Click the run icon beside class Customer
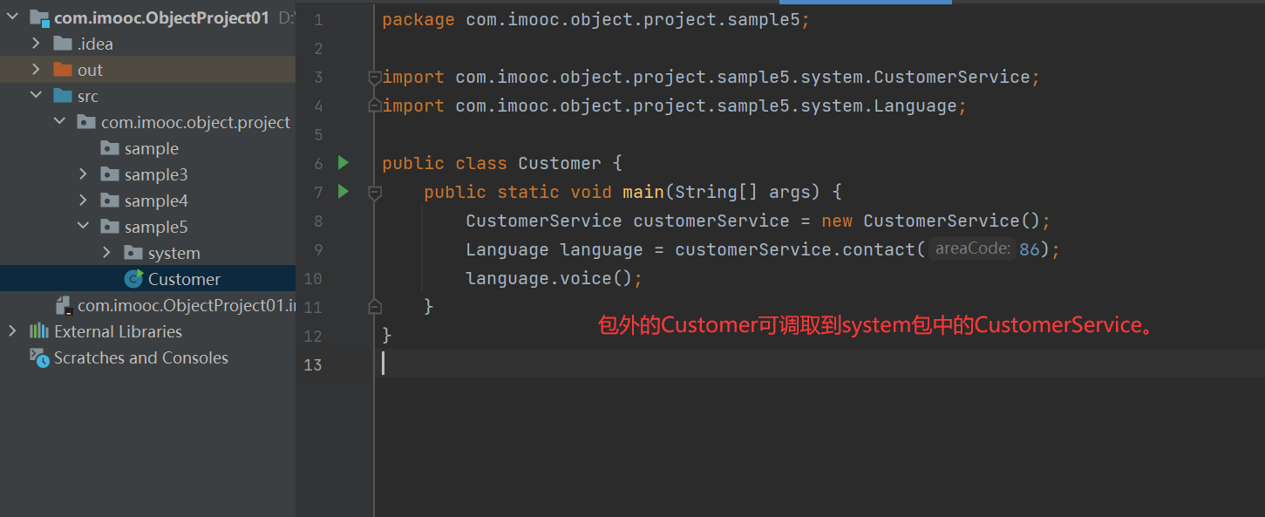Viewport: 1265px width, 517px height. (343, 163)
